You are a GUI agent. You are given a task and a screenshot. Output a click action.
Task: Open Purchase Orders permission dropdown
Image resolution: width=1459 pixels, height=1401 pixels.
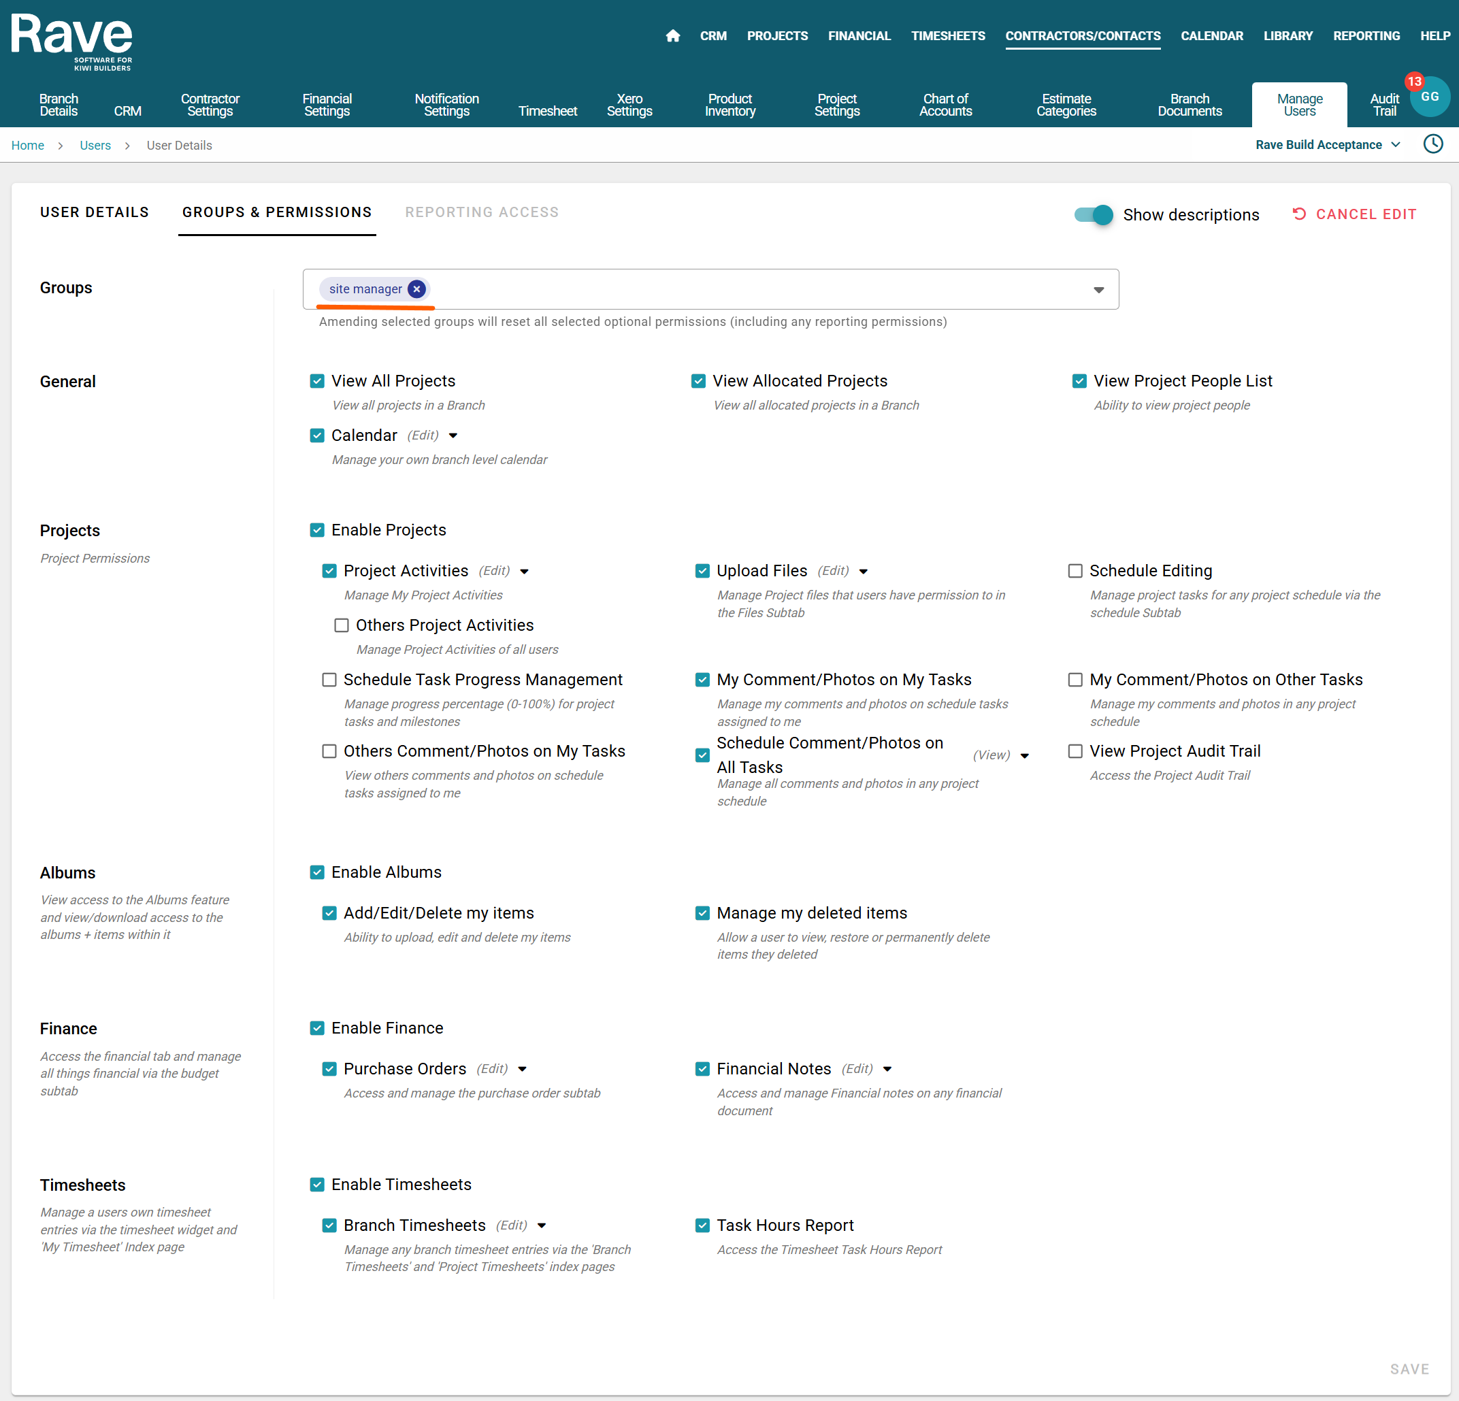522,1069
